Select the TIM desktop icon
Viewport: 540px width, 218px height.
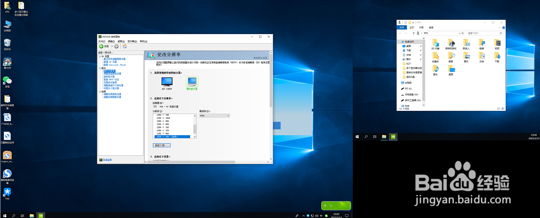[7, 194]
